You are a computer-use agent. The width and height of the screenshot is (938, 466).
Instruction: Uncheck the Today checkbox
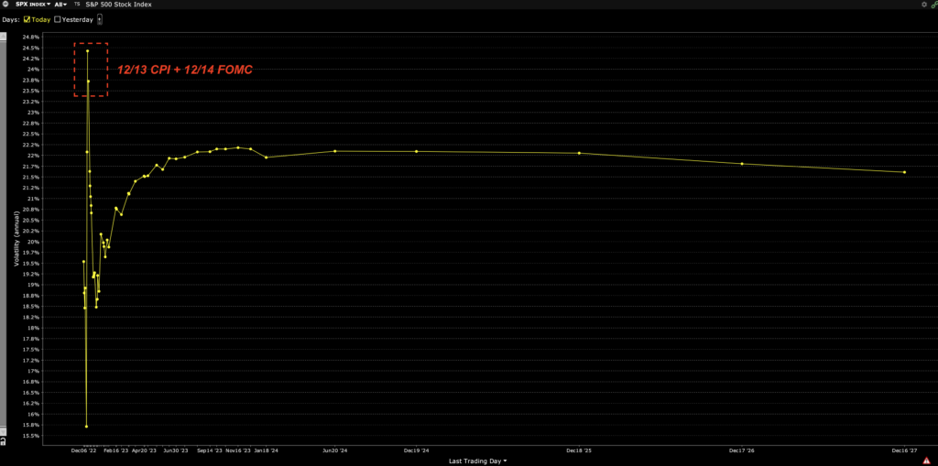point(27,19)
